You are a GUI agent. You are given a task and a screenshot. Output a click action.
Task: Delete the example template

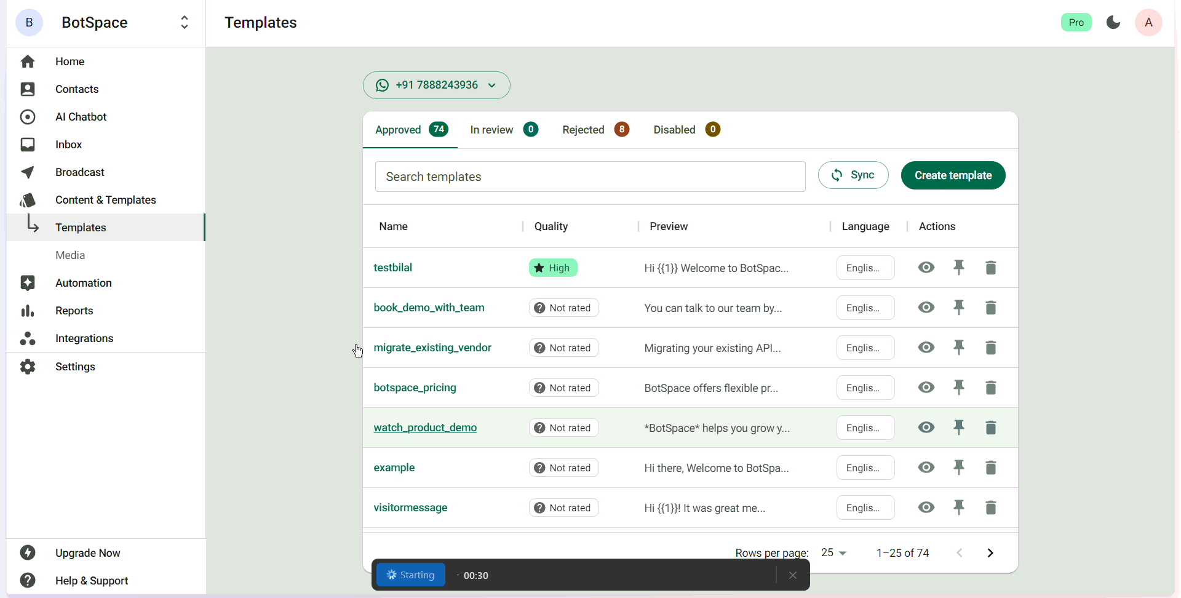(x=991, y=468)
